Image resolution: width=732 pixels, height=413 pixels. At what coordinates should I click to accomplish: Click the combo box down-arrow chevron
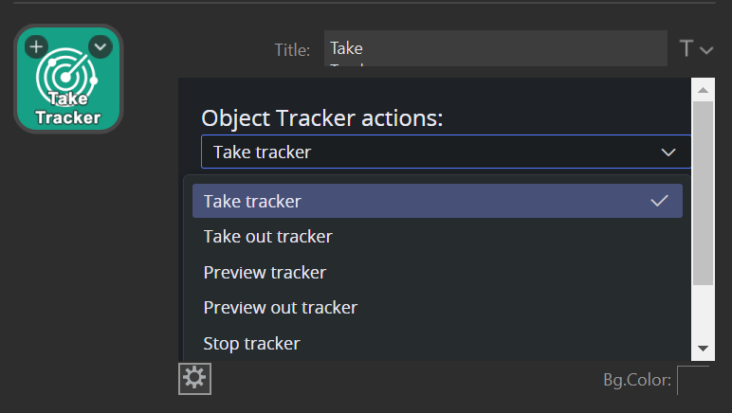click(668, 152)
